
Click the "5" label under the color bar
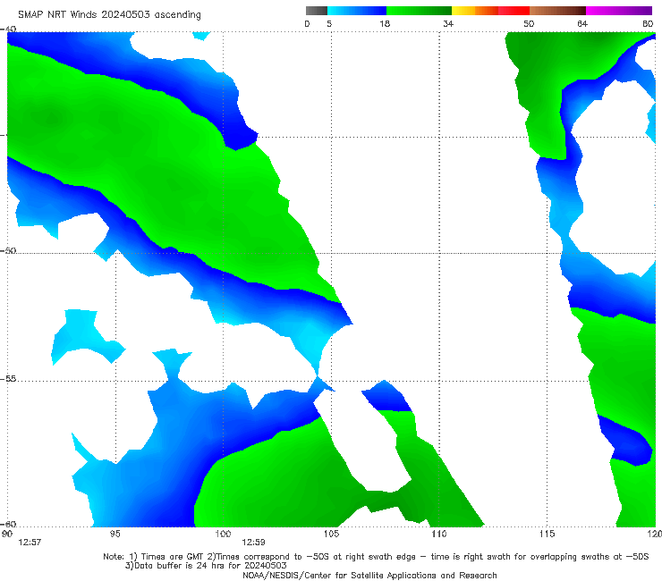329,23
